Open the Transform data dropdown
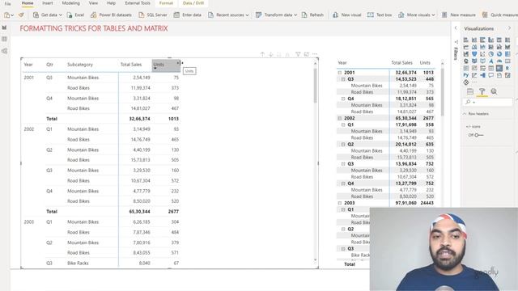This screenshot has height=291, width=518. (x=295, y=15)
